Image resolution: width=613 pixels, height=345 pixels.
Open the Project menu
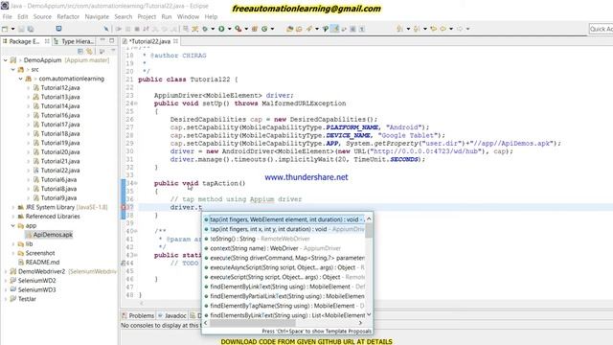point(147,17)
